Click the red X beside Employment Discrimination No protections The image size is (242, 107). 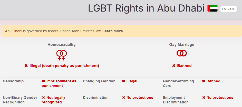click(204, 98)
